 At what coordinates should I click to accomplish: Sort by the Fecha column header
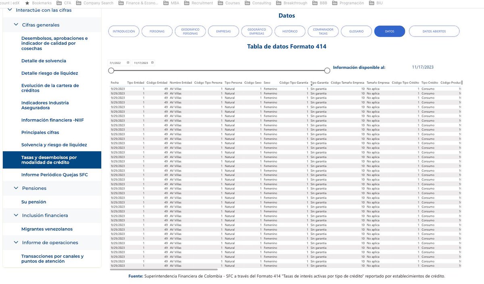click(115, 82)
